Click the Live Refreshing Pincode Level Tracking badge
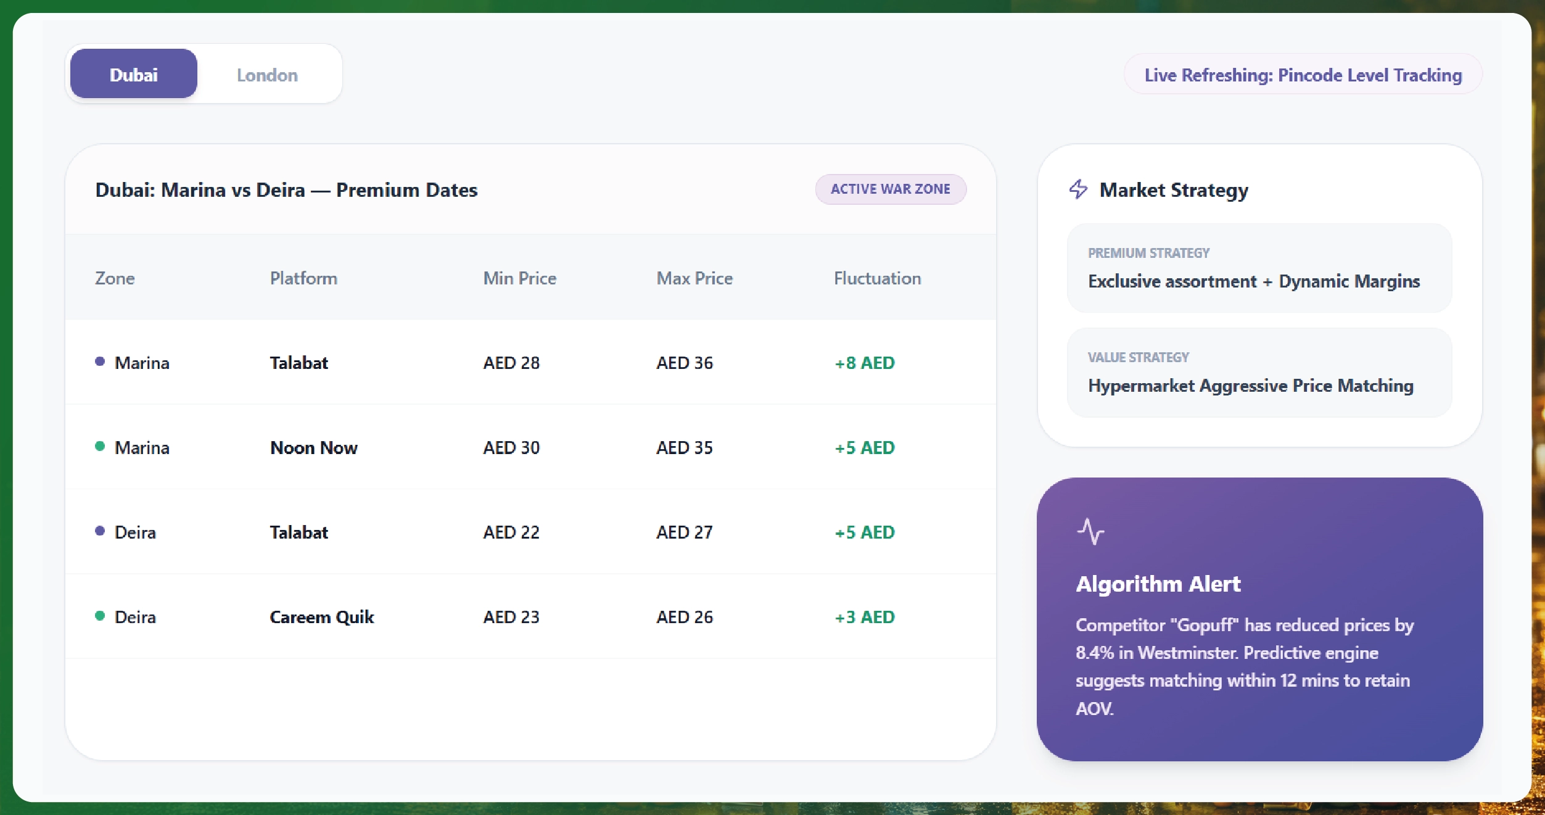 pyautogui.click(x=1303, y=75)
